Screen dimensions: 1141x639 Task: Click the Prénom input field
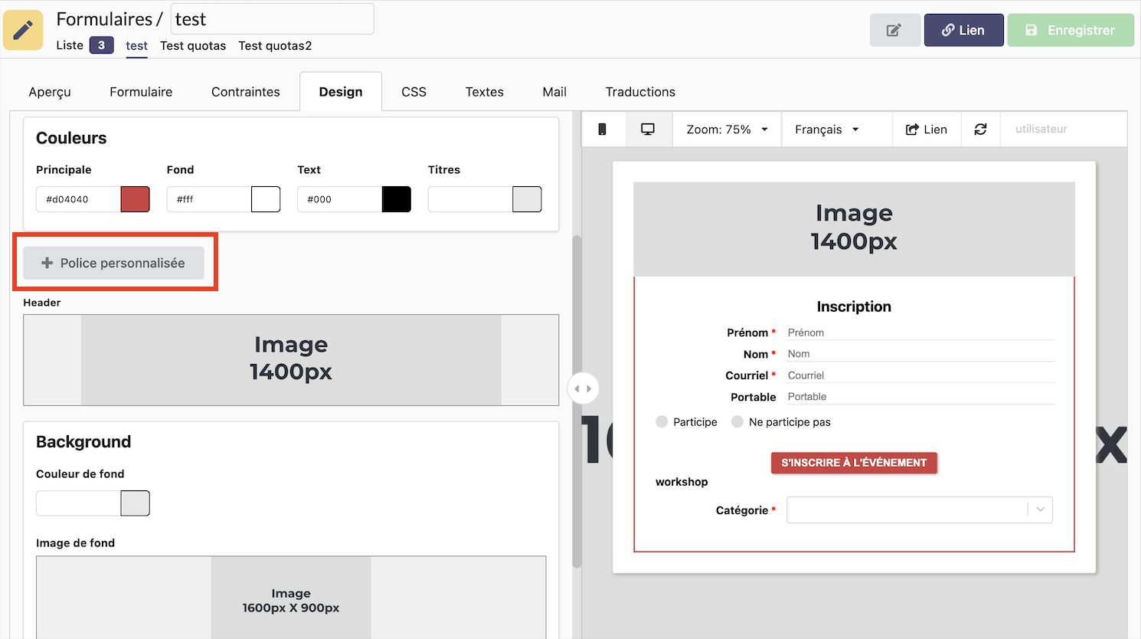tap(919, 333)
